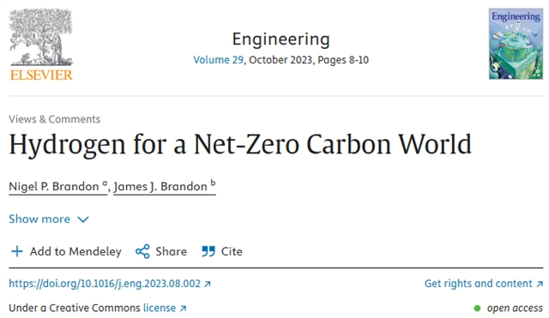Open Get rights and content

(484, 284)
